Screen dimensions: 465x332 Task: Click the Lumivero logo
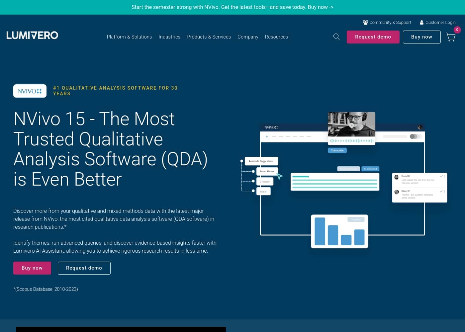(x=32, y=35)
